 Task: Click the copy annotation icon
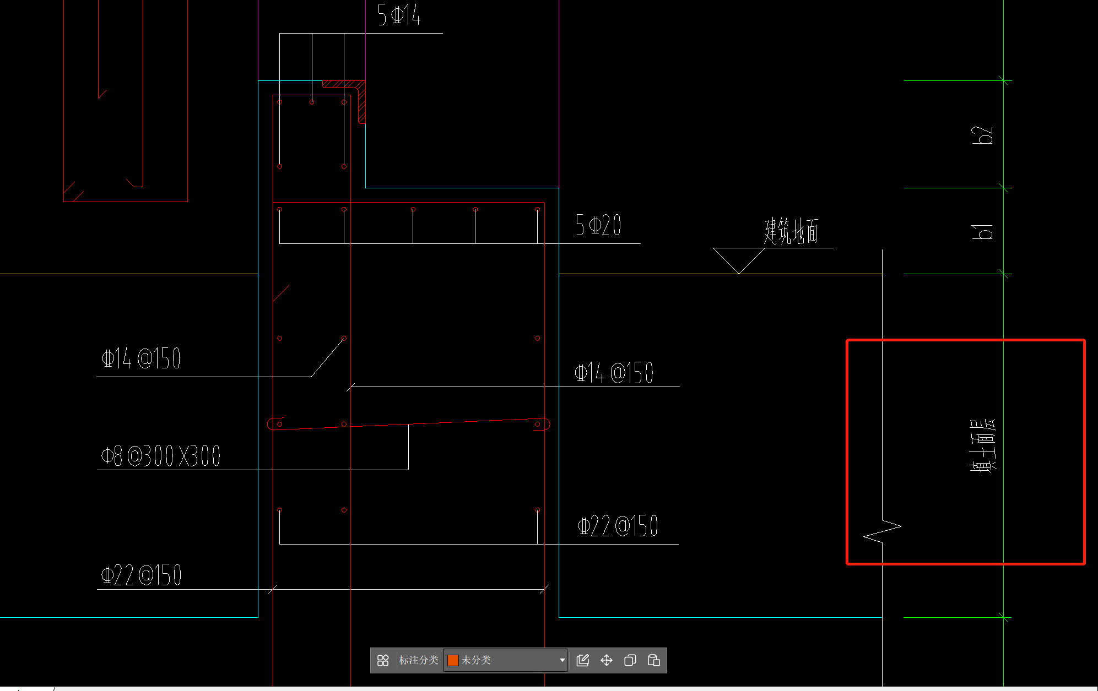click(x=630, y=660)
